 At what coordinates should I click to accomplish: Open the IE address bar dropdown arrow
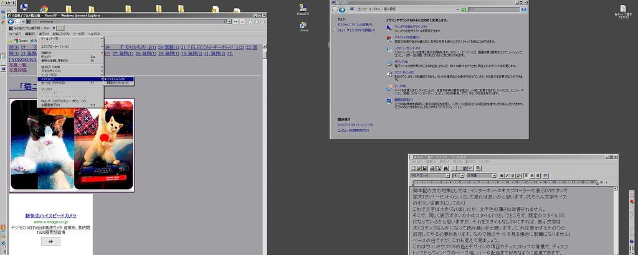click(229, 22)
